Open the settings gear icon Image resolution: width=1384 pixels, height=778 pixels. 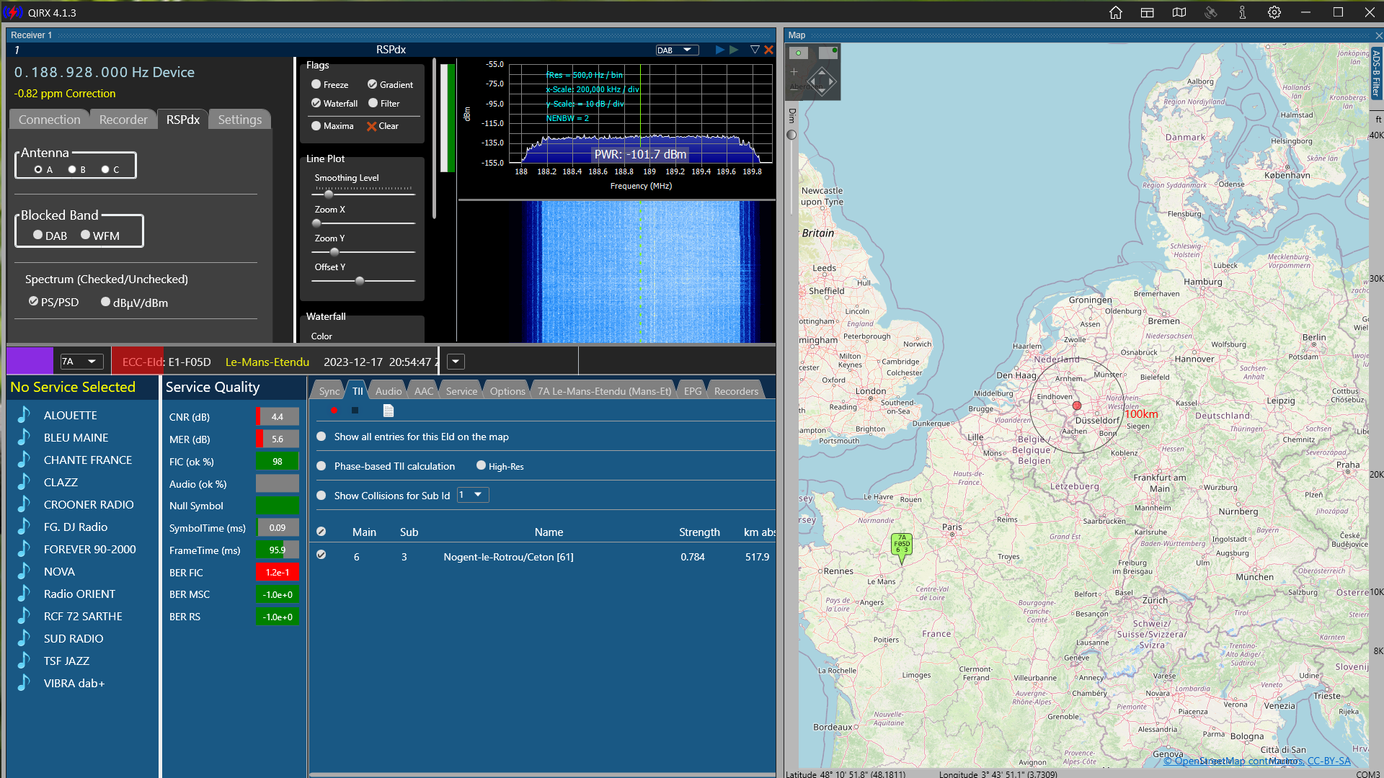(1274, 12)
